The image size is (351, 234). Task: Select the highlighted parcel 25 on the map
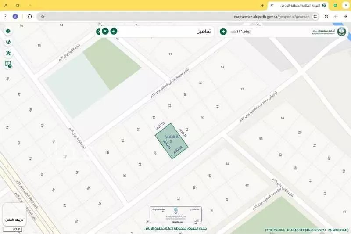tap(171, 141)
